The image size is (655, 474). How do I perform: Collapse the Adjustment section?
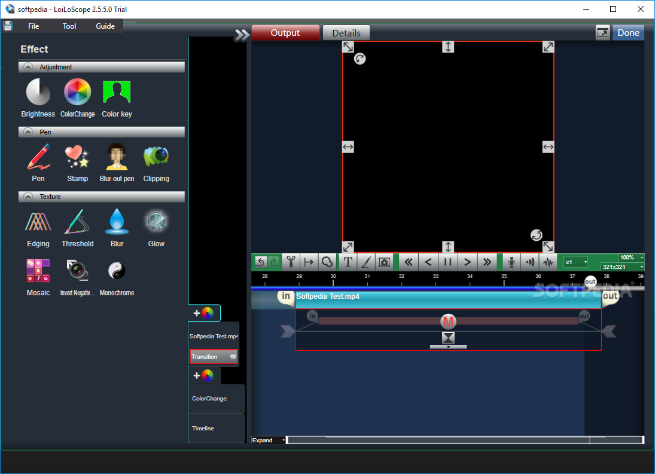pos(28,67)
